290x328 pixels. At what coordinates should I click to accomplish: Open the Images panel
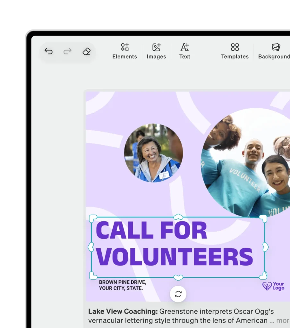tap(156, 51)
